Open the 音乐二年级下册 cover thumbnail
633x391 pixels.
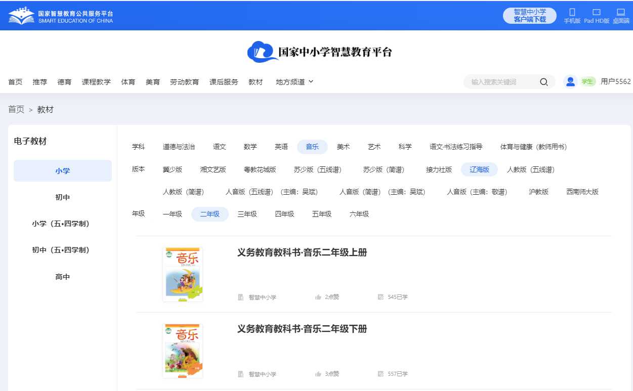point(183,351)
